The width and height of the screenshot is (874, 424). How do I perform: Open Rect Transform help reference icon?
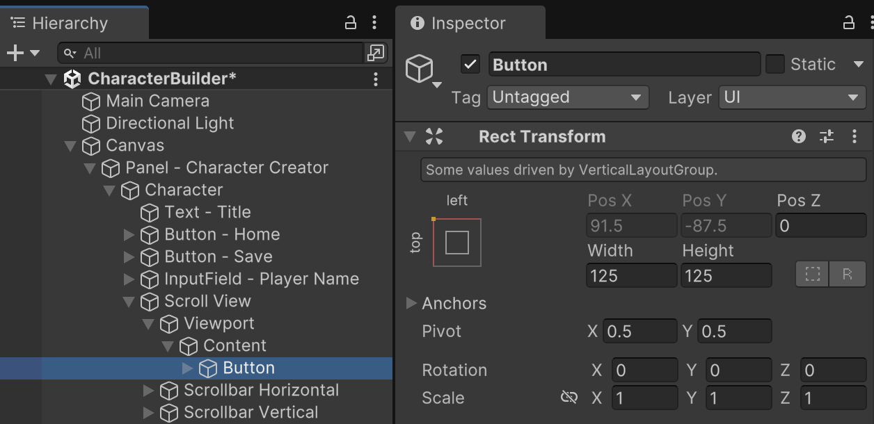(x=799, y=136)
